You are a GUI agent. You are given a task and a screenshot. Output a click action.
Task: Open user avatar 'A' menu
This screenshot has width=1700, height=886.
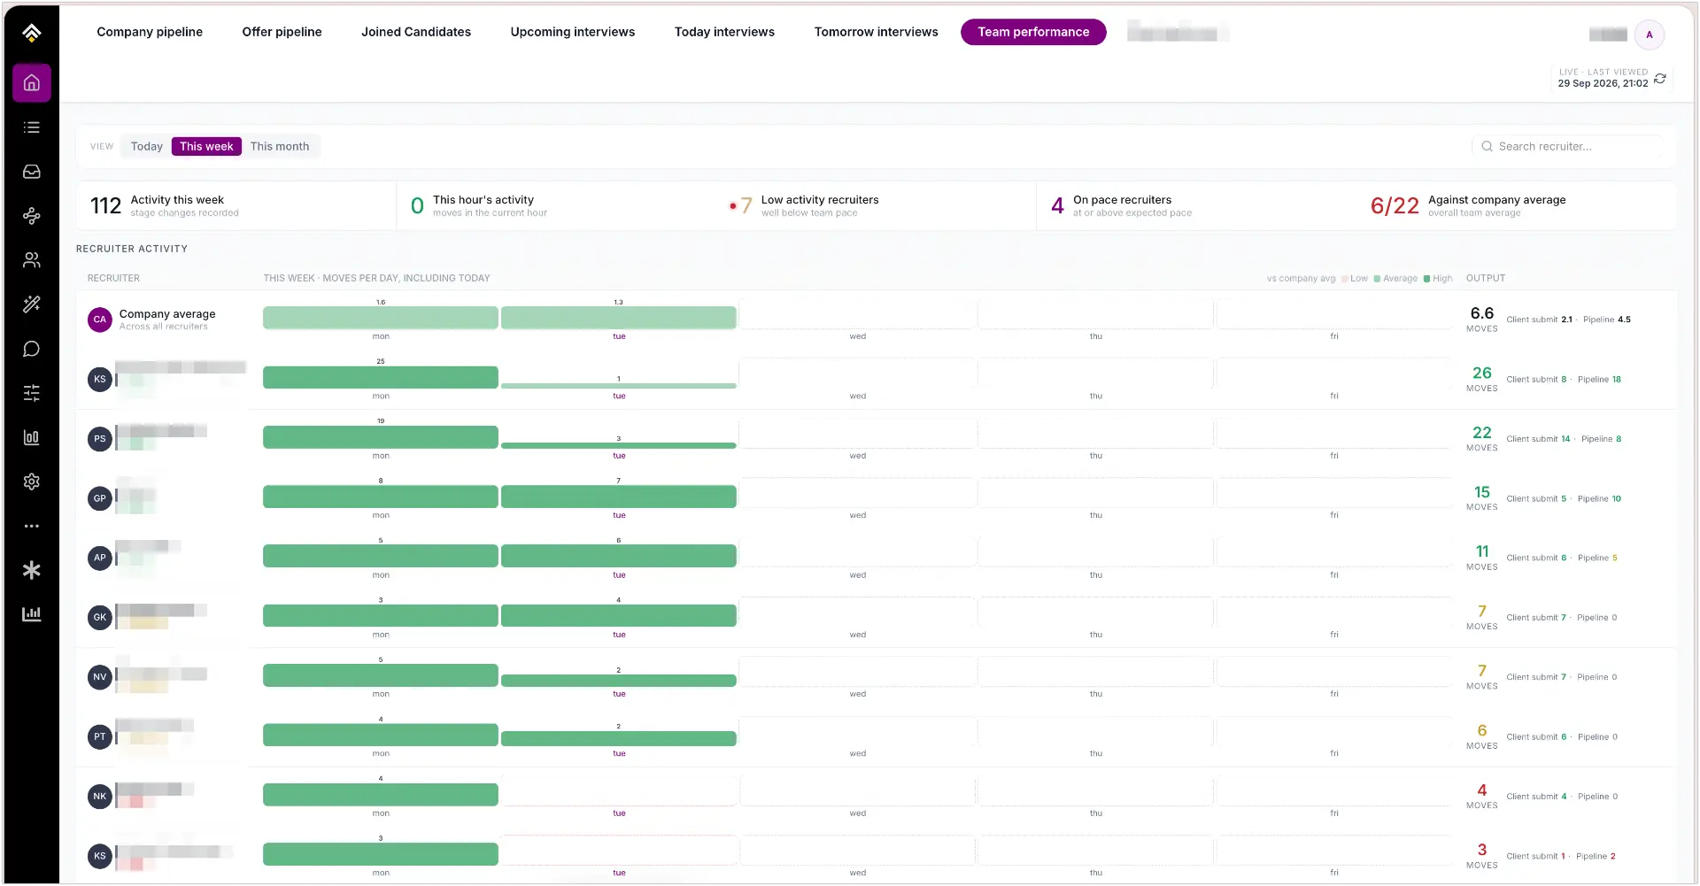coord(1649,35)
